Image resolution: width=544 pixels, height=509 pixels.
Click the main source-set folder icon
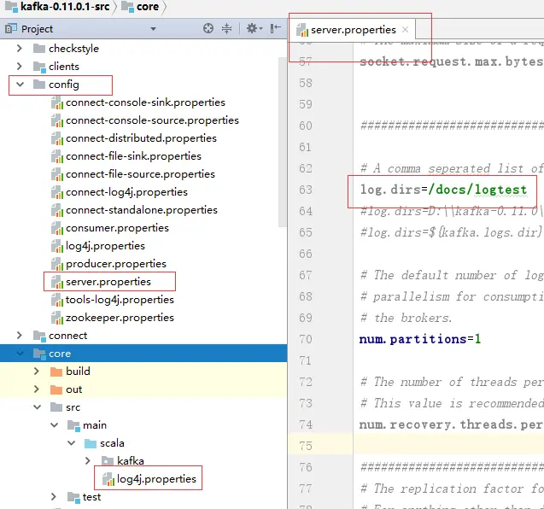73,425
